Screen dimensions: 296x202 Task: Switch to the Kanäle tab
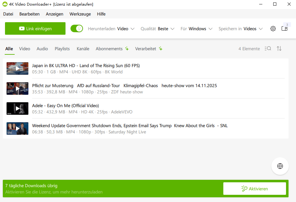(83, 49)
